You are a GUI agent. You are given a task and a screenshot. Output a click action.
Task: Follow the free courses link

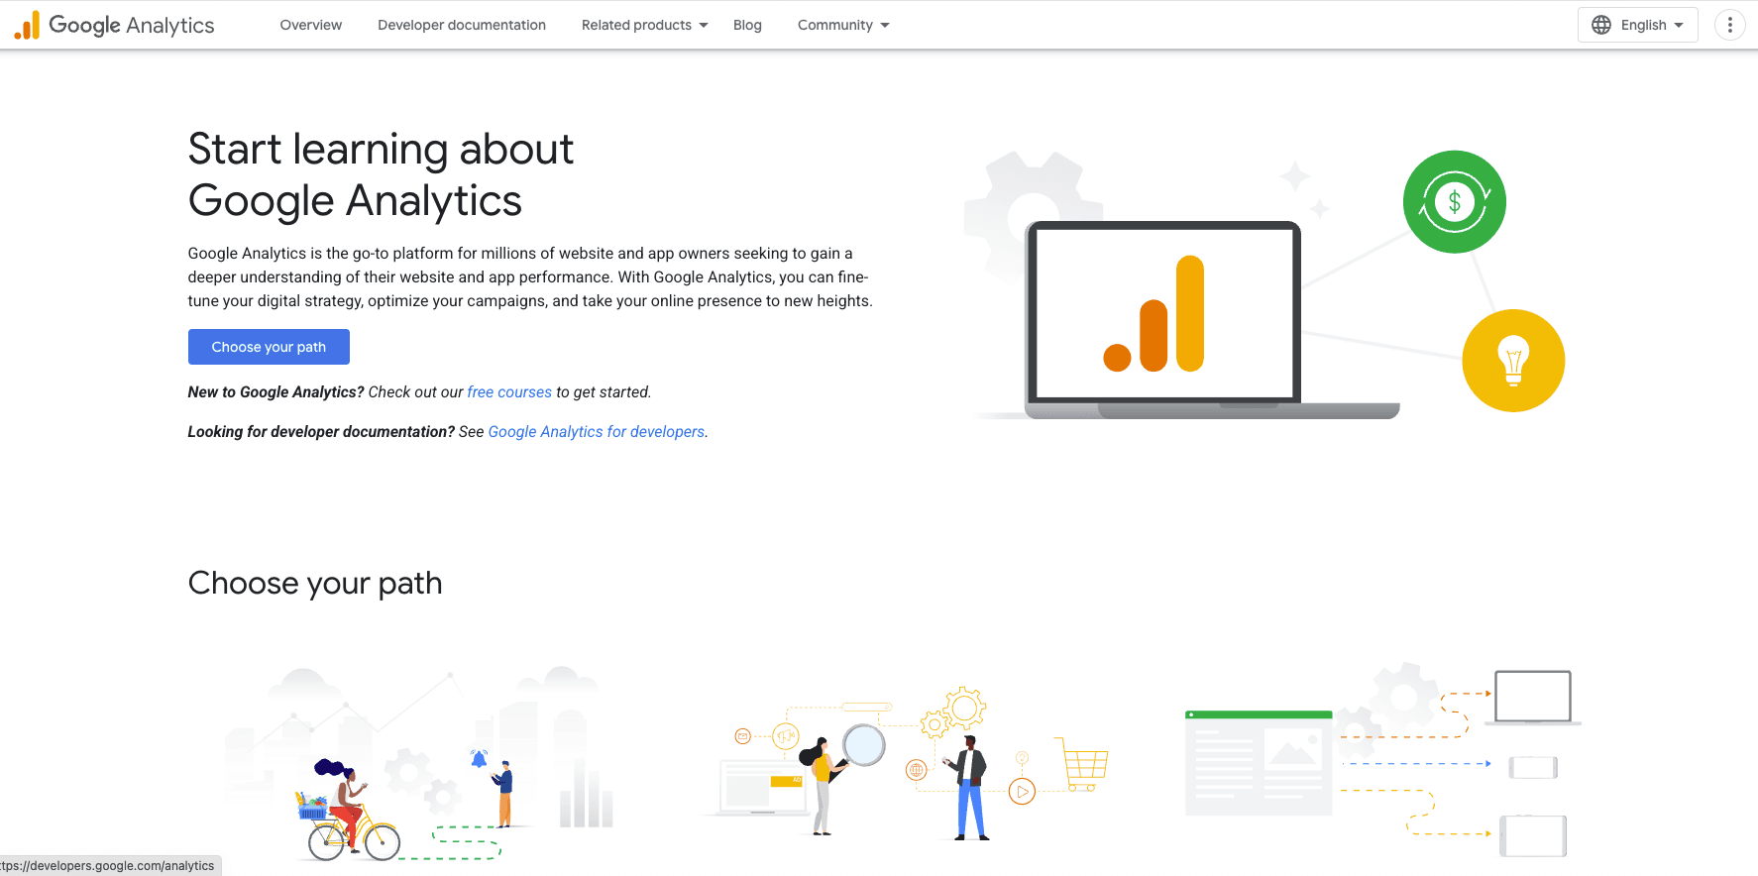pos(509,392)
